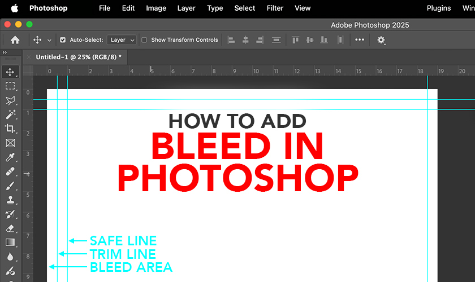Select the Crop tool
The width and height of the screenshot is (475, 282).
(10, 129)
